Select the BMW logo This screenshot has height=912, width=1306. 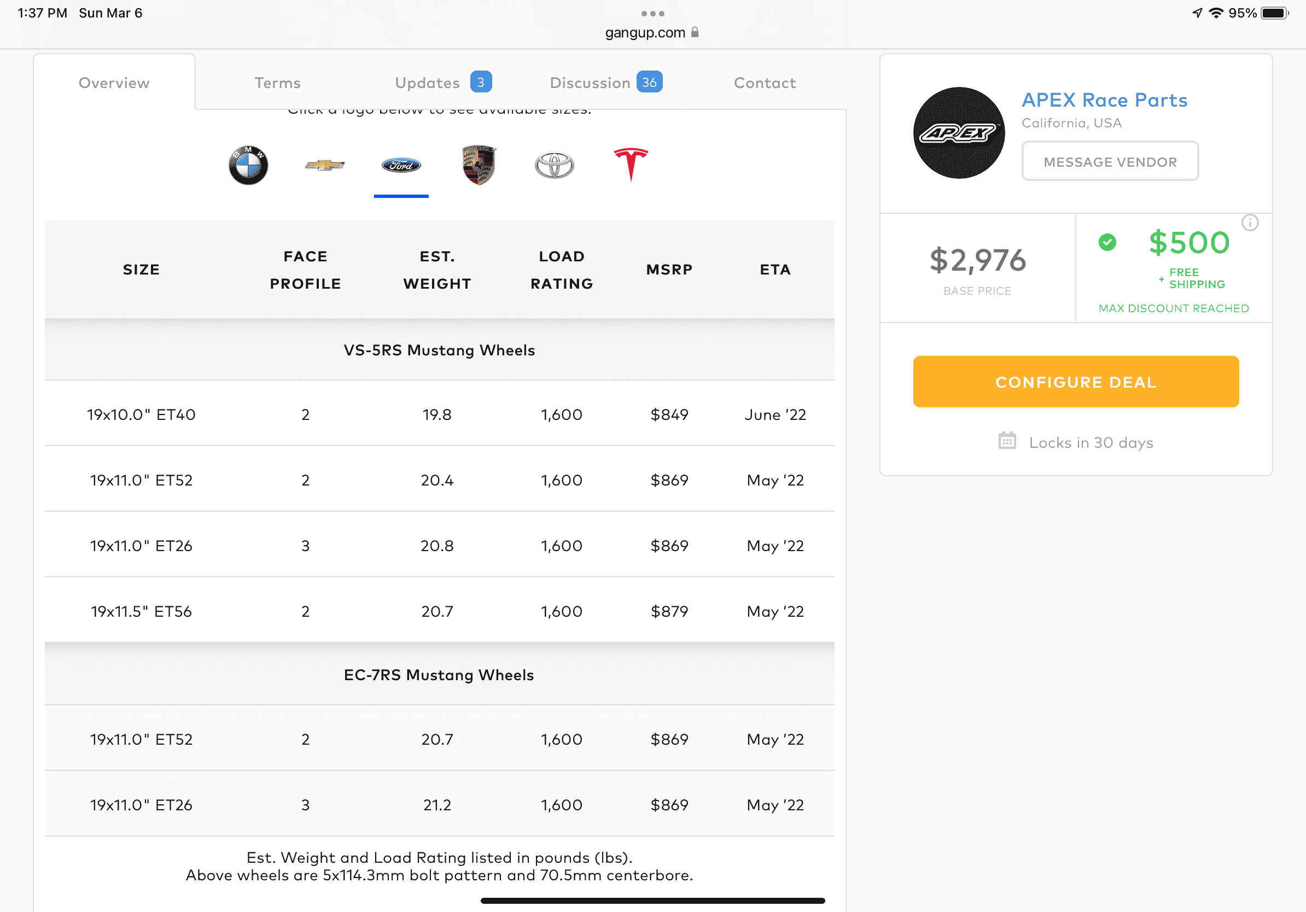pos(248,166)
